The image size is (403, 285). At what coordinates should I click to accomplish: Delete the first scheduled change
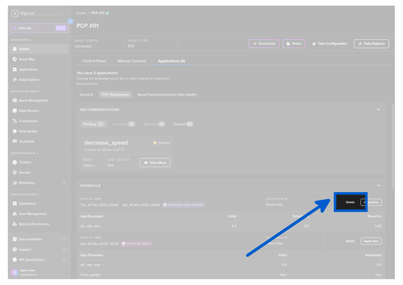tap(350, 202)
